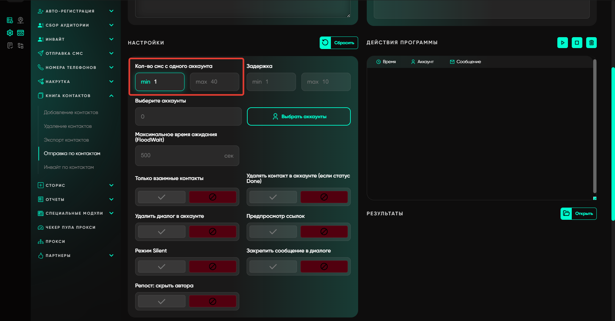Disable 'Предпросмотр ссылок' with red toggle
615x321 pixels.
point(324,232)
